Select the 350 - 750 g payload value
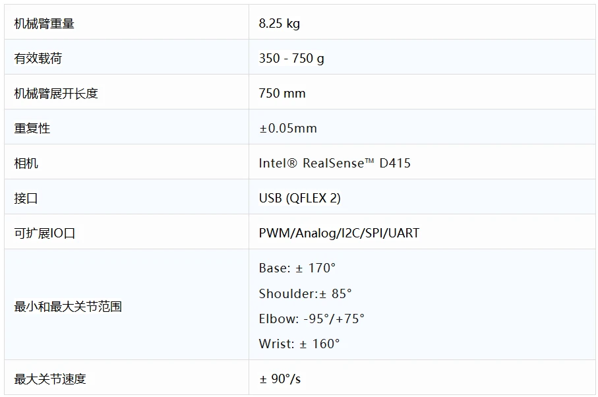Viewport: 598px width, 397px height. tap(291, 58)
